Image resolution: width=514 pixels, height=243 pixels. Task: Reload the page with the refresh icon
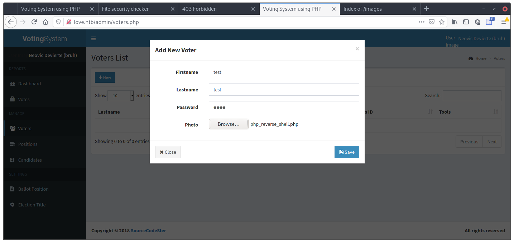point(34,22)
